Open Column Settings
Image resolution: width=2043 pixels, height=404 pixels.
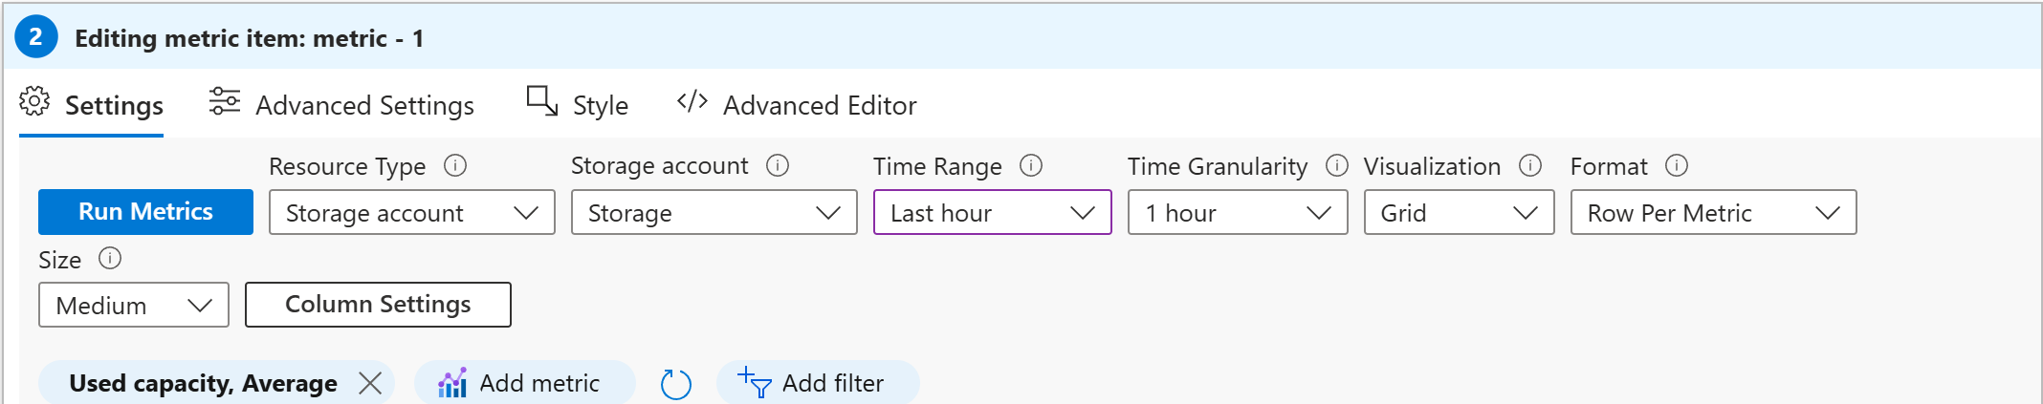pos(378,305)
